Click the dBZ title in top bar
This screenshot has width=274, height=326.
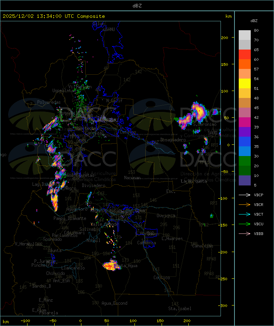coord(137,5)
